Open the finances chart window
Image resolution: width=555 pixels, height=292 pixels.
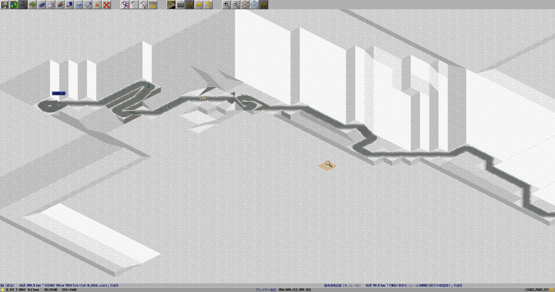(153, 5)
